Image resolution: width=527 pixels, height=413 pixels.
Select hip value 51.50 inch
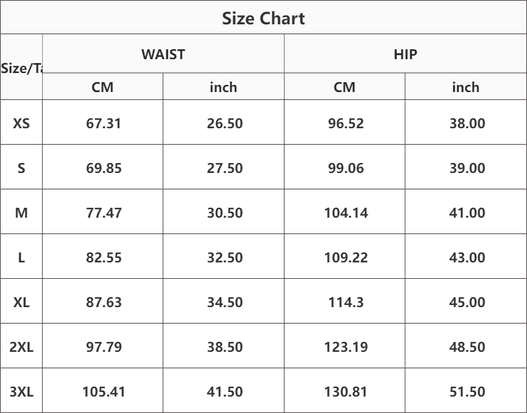[467, 391]
